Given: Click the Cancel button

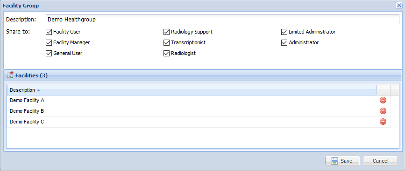Looking at the screenshot, I should [x=380, y=161].
